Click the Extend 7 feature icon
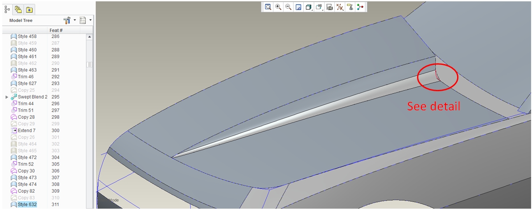Screen dimensions: 532x210 (13, 130)
